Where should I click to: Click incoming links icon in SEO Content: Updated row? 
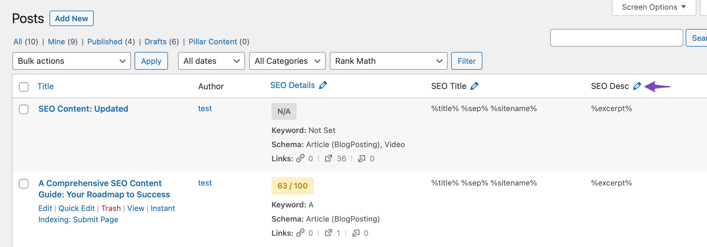point(362,159)
